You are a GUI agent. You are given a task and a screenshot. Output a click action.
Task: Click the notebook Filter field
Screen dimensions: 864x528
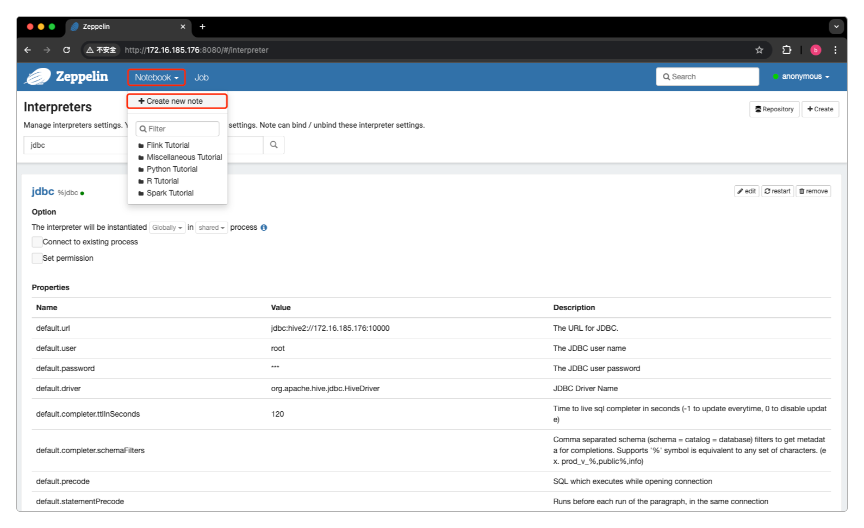coord(177,129)
